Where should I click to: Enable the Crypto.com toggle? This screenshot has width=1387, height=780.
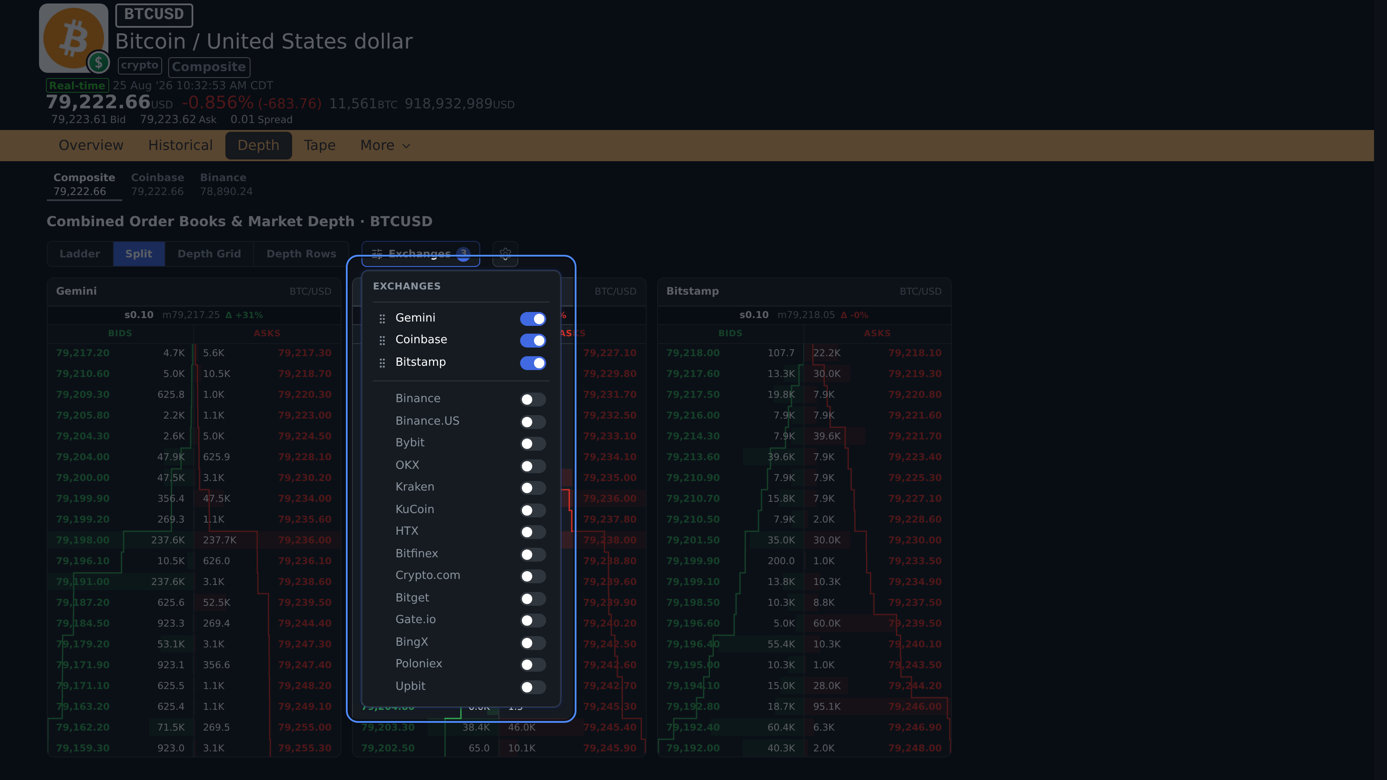533,576
